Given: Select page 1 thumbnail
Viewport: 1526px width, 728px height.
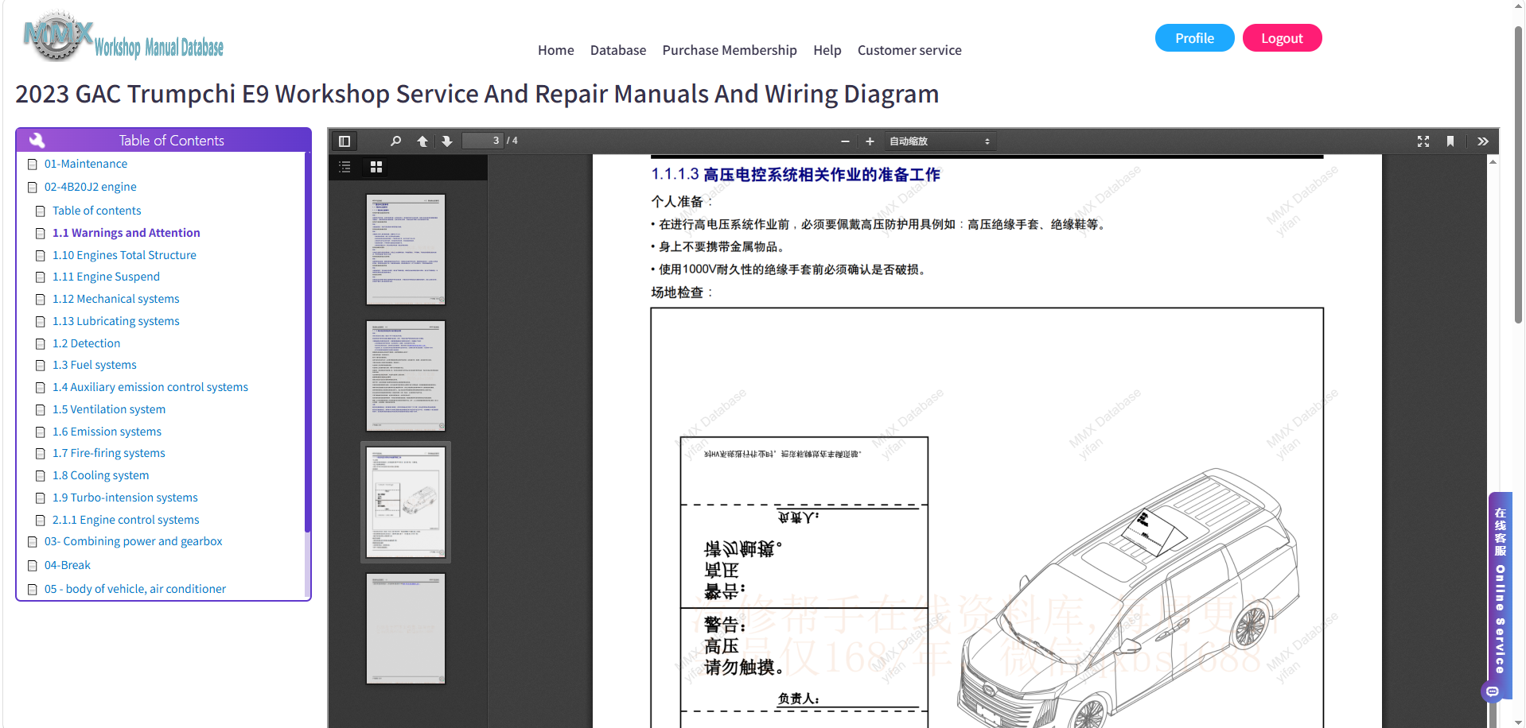Looking at the screenshot, I should 406,250.
